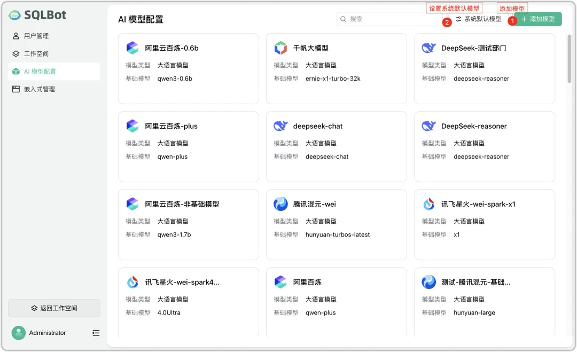Click deepseek-reasoner value in DeepSeek-reasoner card

tap(482, 157)
